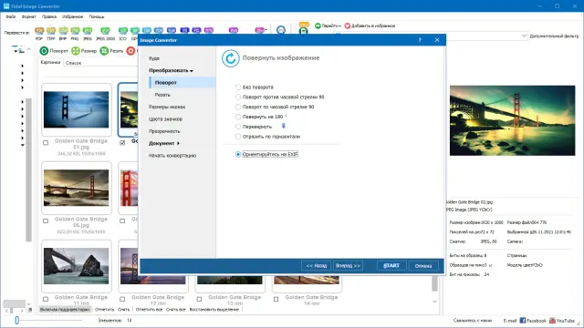Open the Избранное menu
This screenshot has height=328, width=584.
[x=73, y=16]
